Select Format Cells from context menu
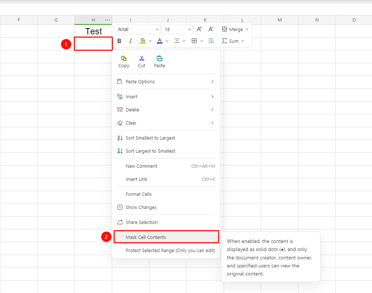 (x=166, y=194)
